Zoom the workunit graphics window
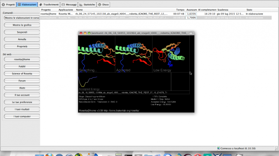279x156 pixels. [89, 33]
